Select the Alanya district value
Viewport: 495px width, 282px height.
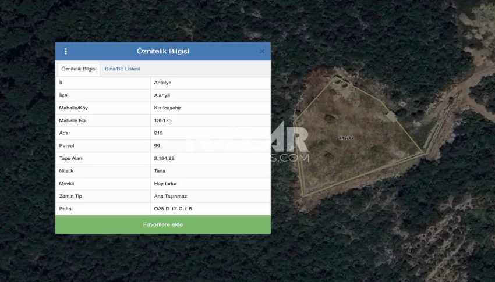click(162, 95)
